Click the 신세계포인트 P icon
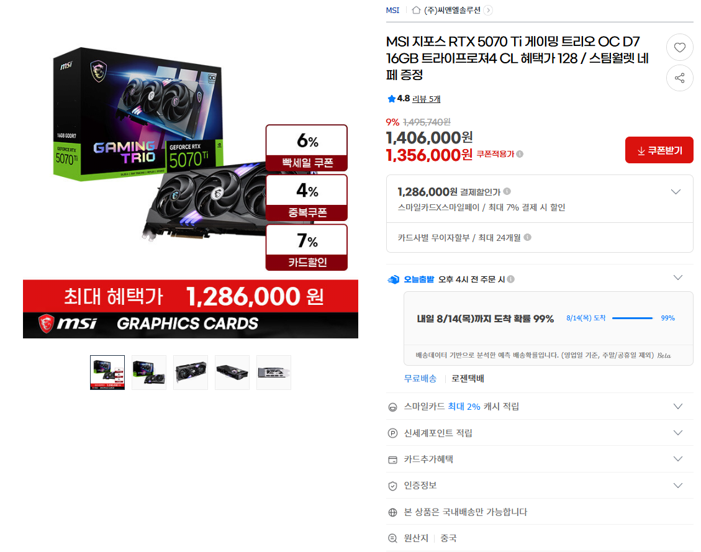The width and height of the screenshot is (701, 552). pyautogui.click(x=392, y=433)
